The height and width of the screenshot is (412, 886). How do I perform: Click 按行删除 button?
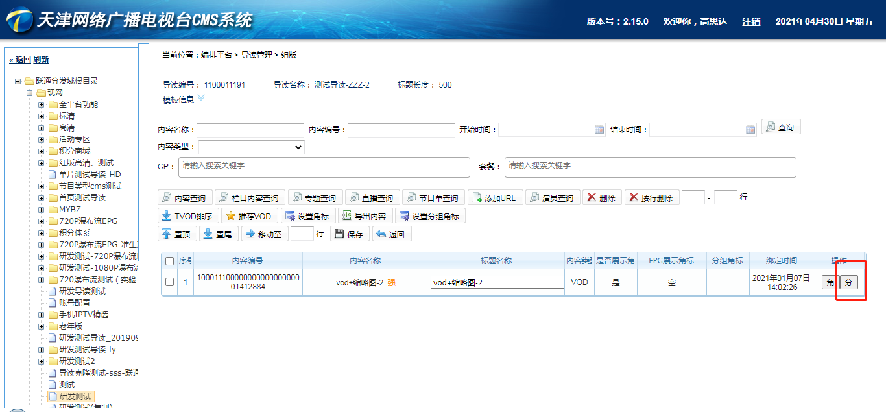(652, 198)
